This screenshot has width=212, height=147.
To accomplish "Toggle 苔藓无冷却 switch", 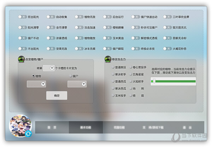I will pos(167,38).
